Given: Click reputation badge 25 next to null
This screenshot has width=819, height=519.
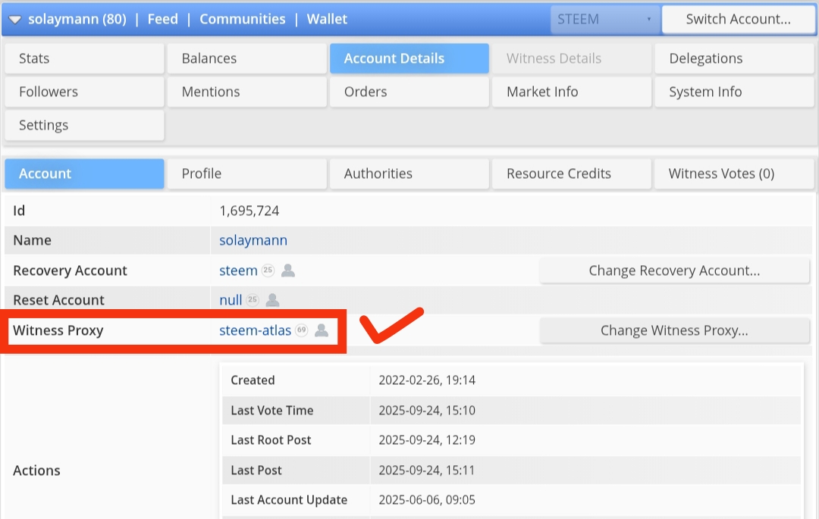Looking at the screenshot, I should (x=253, y=300).
